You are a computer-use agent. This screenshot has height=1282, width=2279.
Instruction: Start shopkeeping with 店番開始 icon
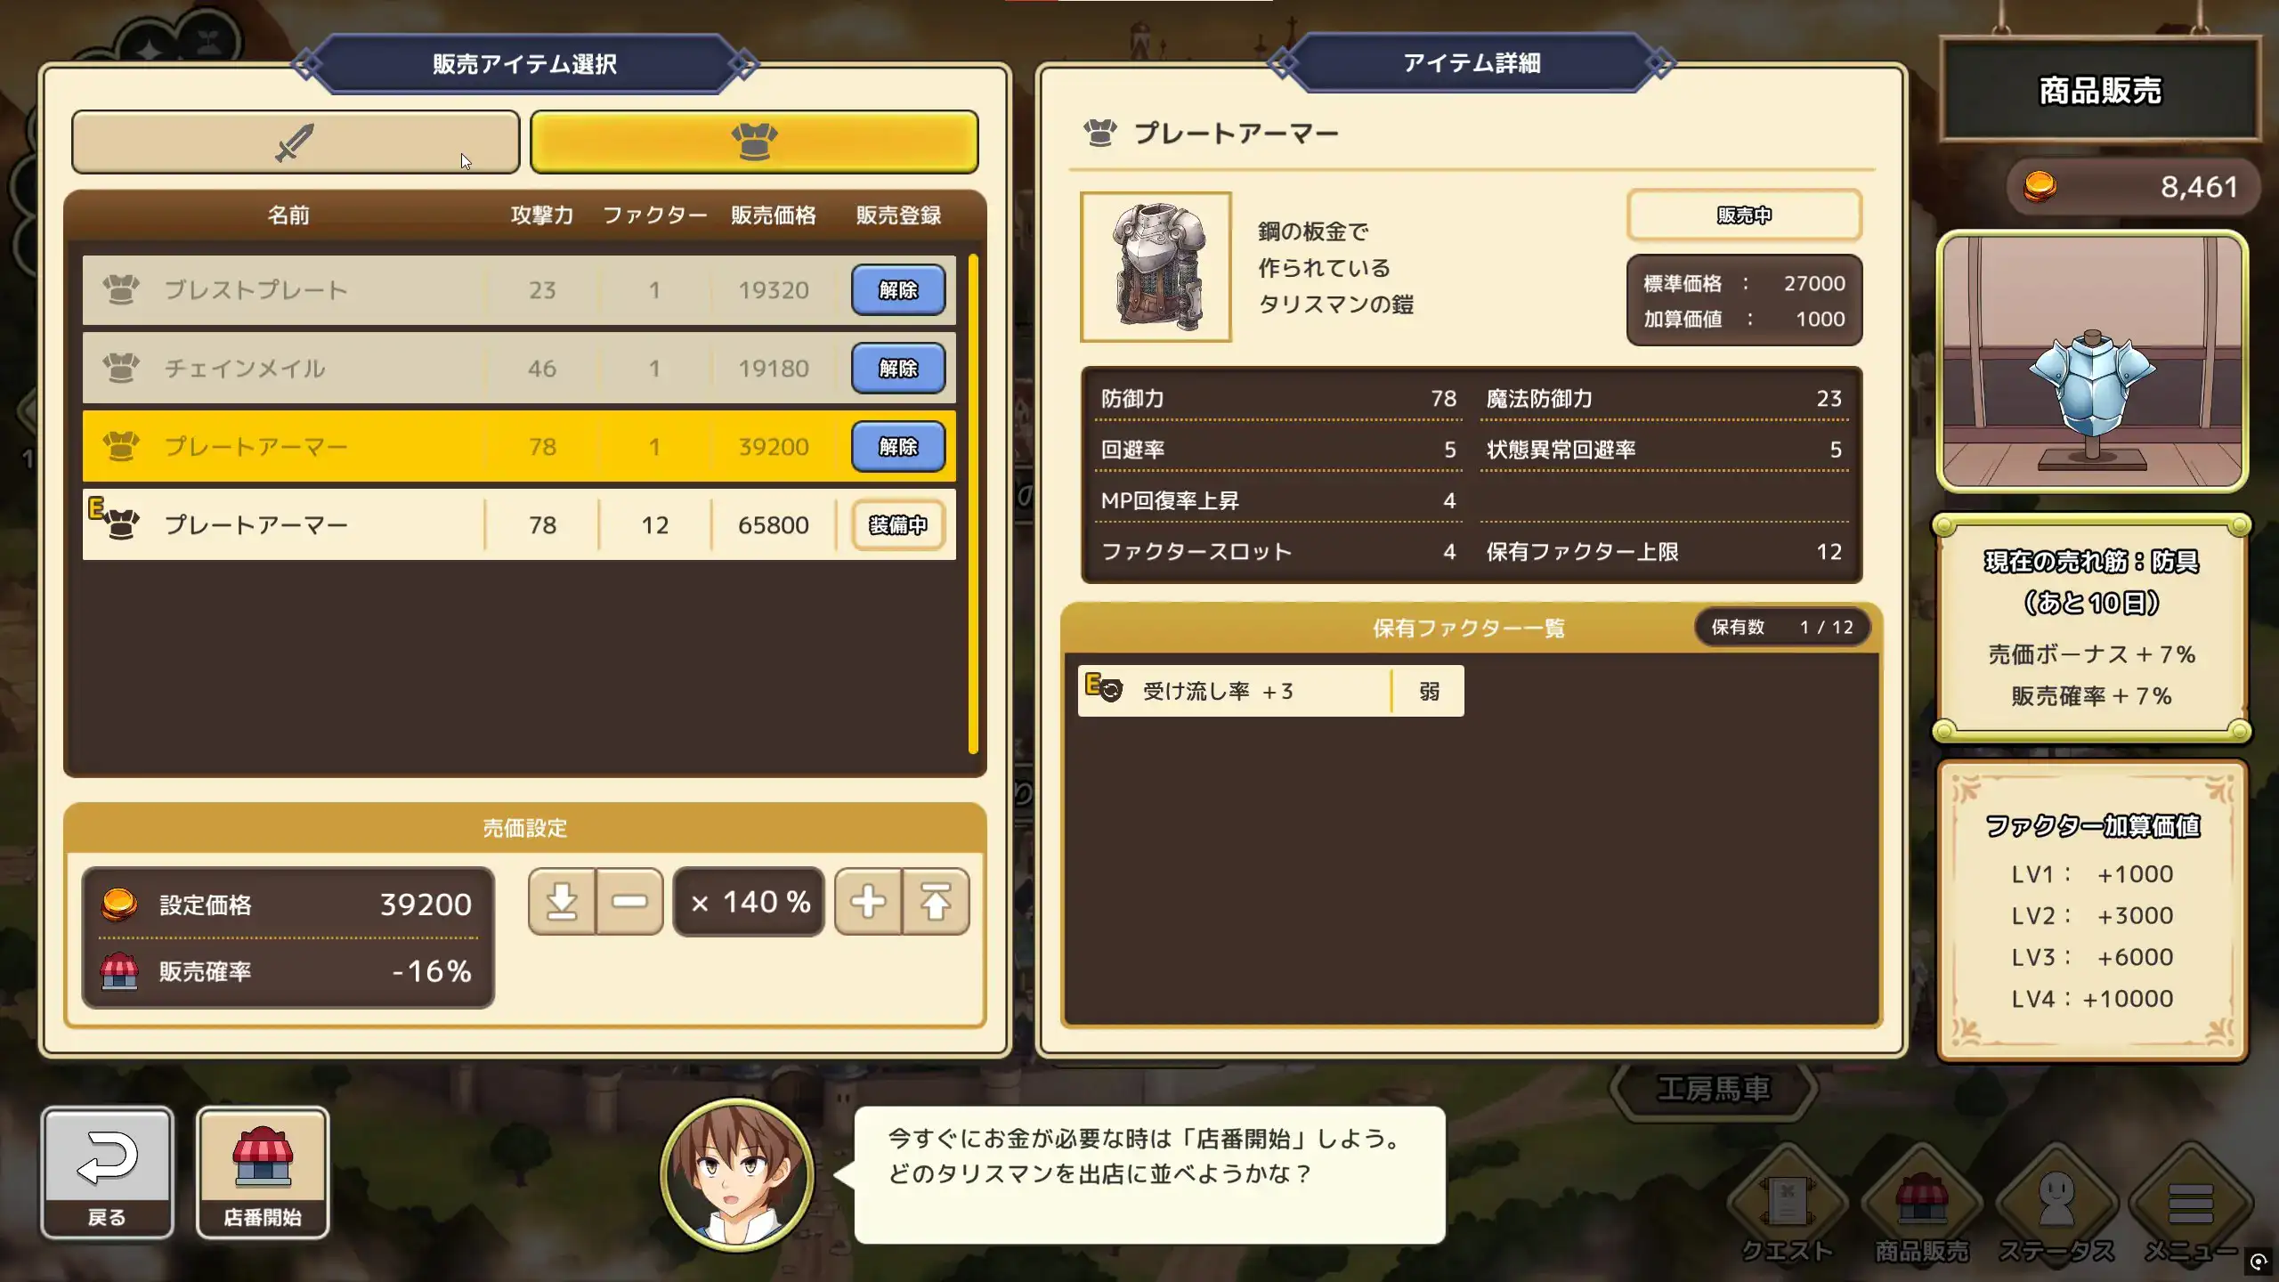tap(263, 1172)
